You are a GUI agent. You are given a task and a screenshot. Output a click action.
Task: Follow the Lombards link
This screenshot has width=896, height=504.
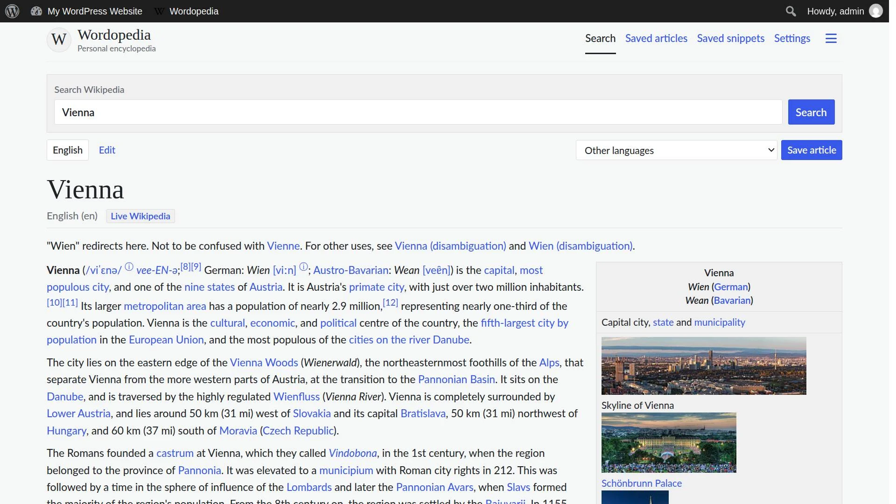click(309, 487)
